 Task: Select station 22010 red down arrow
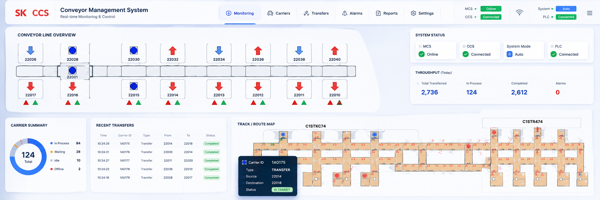click(x=335, y=86)
